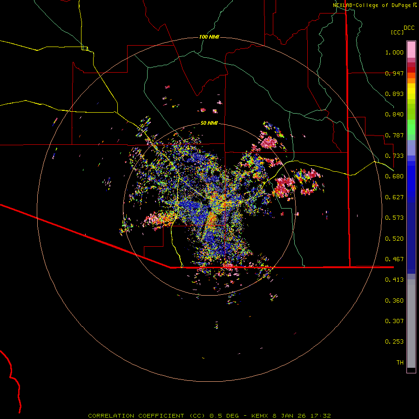The width and height of the screenshot is (419, 419).
Task: Click the 0.787 scale value
Action: pos(394,135)
